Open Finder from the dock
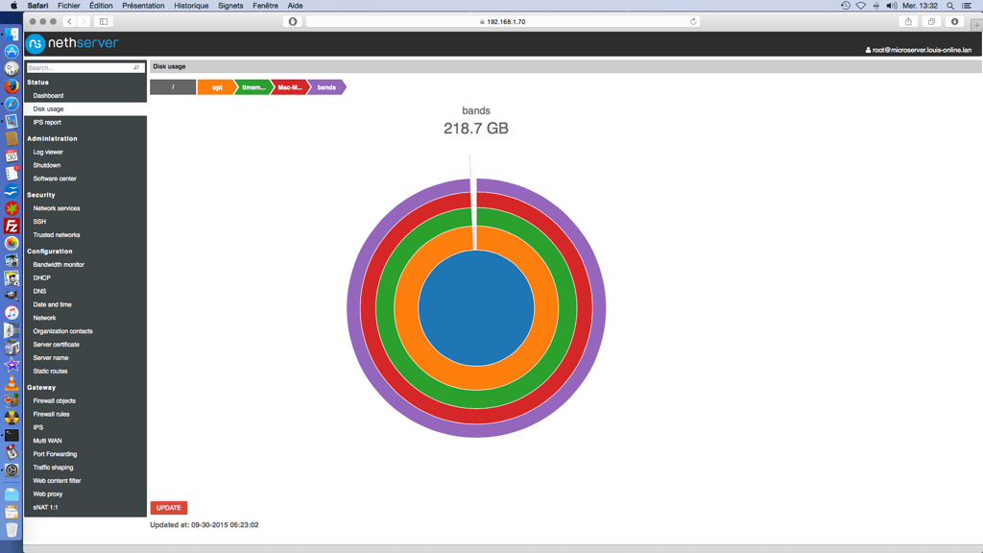The image size is (983, 553). [12, 34]
